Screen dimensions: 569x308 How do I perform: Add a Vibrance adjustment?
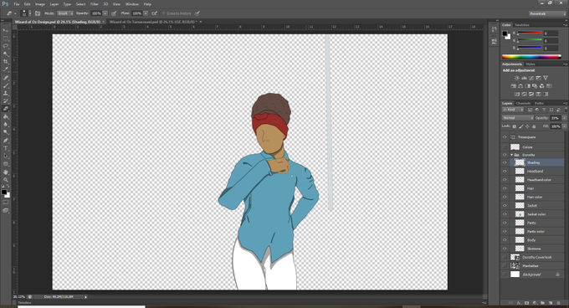(x=546, y=78)
